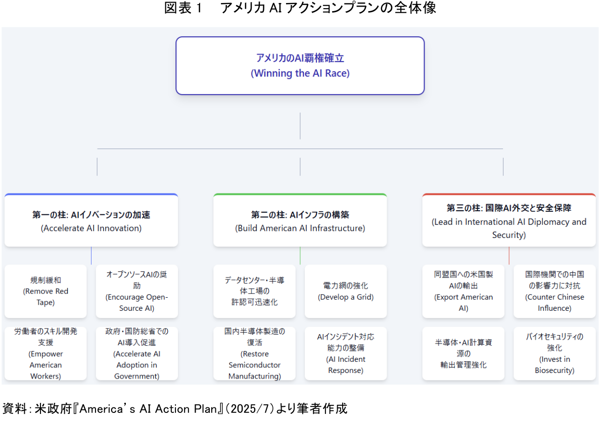Select the 同盟国への米国製AIの輸出 node

[463, 291]
